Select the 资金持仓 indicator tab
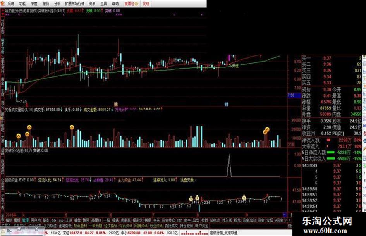Image resolution: width=366 pixels, height=236 pixels. [168, 220]
